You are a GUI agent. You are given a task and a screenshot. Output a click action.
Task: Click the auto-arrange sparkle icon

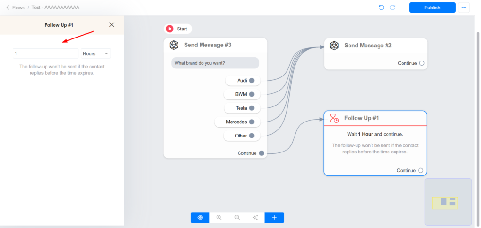click(x=256, y=218)
